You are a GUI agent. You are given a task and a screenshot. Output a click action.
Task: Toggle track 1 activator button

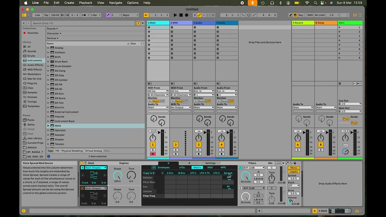click(x=153, y=145)
